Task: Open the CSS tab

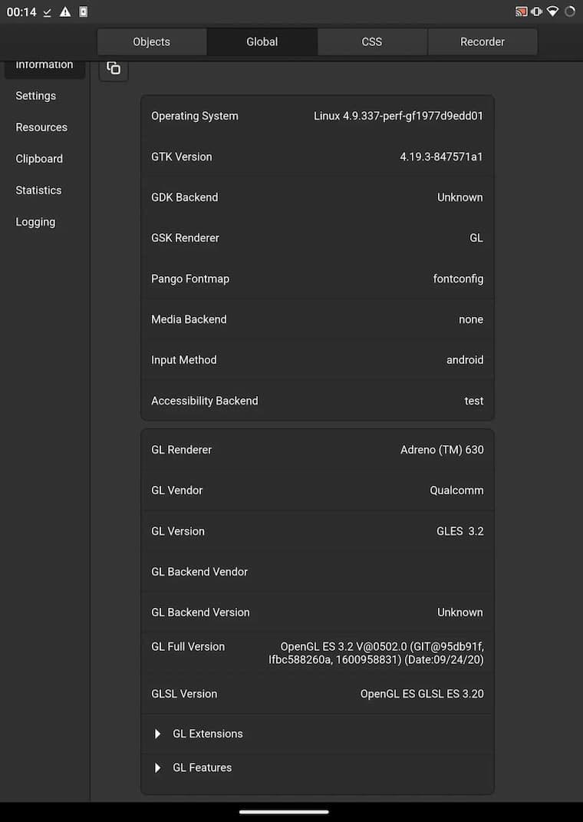Action: coord(372,42)
